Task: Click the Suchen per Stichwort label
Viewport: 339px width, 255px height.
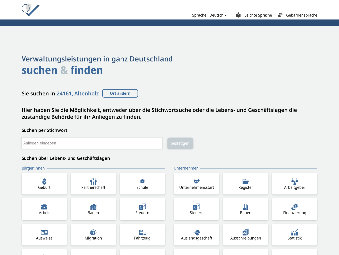Action: click(x=44, y=130)
